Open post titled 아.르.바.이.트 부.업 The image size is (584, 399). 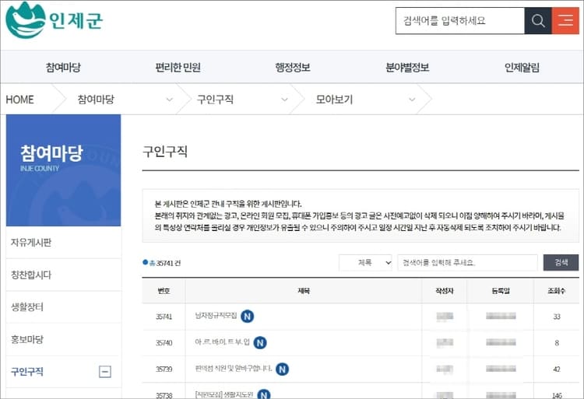coord(223,341)
